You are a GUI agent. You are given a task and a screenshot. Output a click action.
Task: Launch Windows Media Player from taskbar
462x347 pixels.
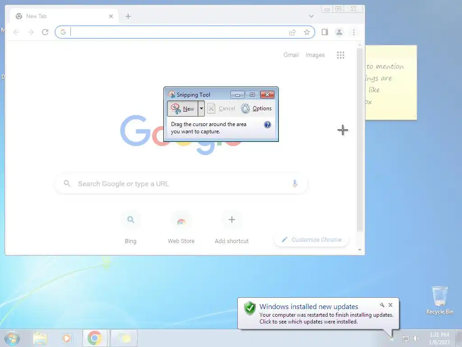click(x=67, y=338)
